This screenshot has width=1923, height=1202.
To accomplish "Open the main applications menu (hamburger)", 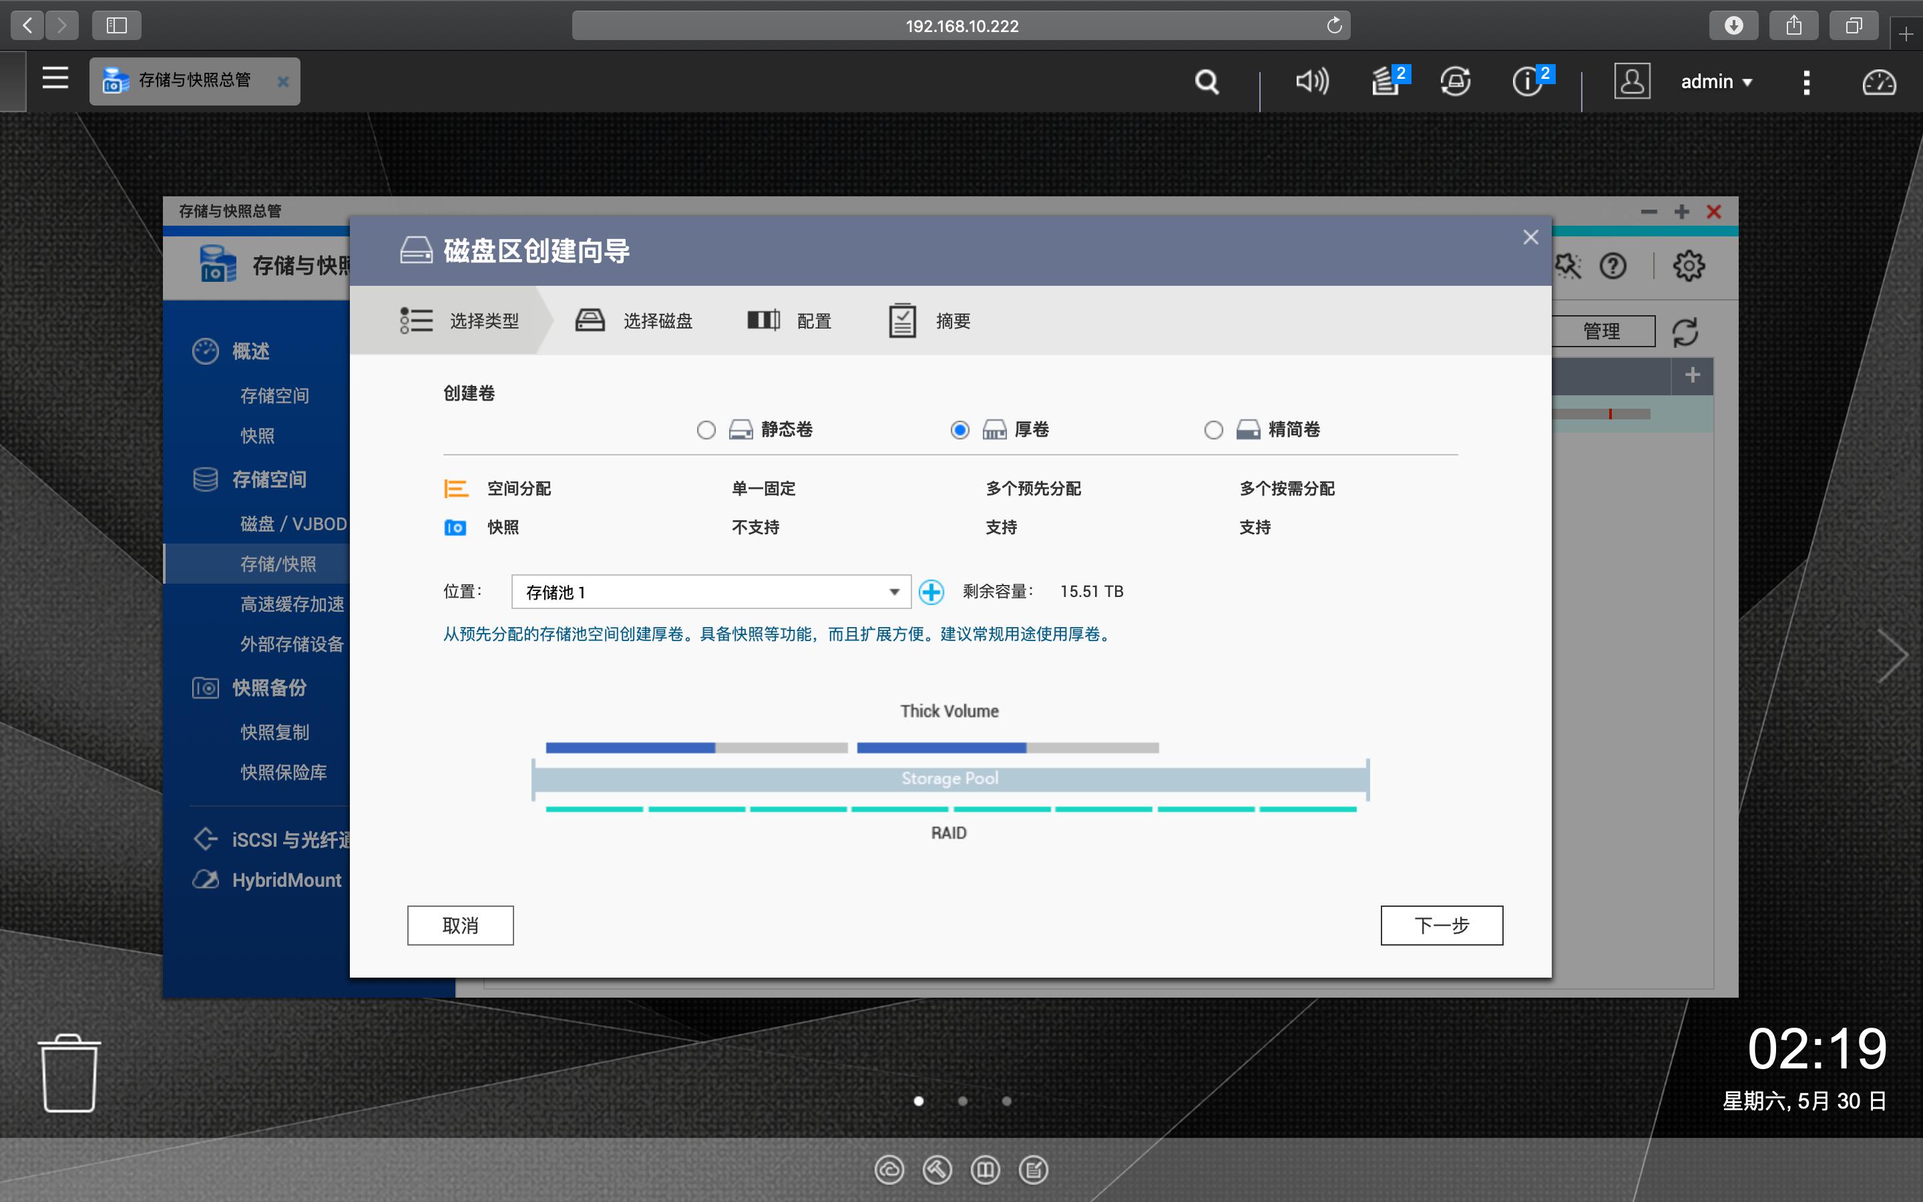I will (54, 79).
